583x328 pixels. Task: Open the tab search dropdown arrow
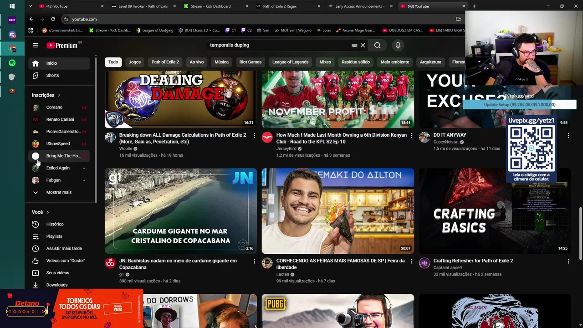click(x=31, y=6)
